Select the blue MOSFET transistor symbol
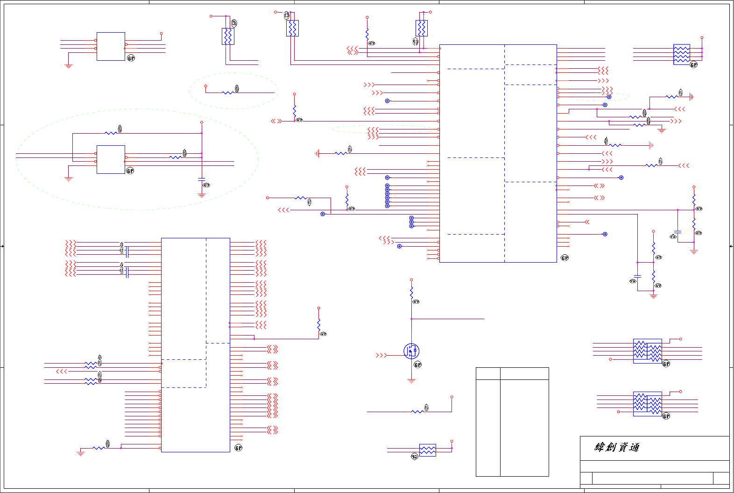Viewport: 734px width, 493px height. (x=411, y=351)
